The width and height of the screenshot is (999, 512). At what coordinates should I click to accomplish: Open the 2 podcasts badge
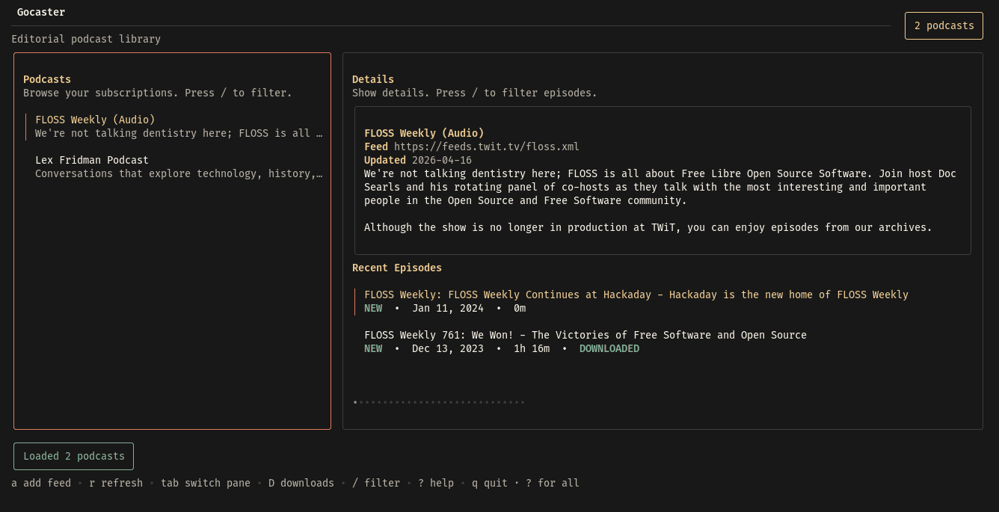point(944,25)
